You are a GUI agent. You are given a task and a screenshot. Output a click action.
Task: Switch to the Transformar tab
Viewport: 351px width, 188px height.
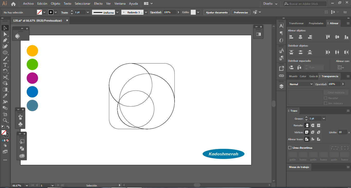296,23
